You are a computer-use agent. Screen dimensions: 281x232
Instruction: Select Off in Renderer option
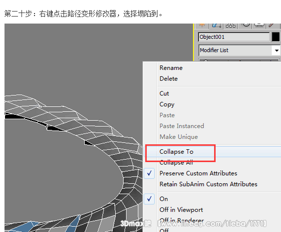[181, 220]
